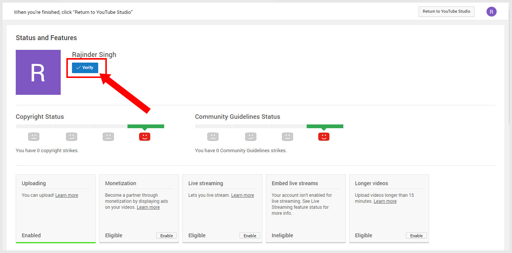Click the Status and Features heading

[46, 38]
